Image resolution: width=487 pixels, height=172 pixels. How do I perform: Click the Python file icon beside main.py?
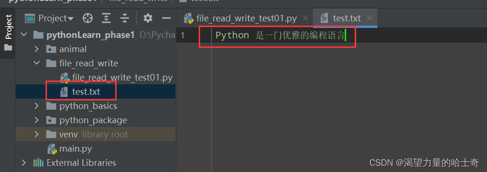(x=52, y=149)
